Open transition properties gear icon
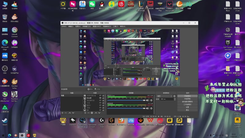The width and height of the screenshot is (245, 138). point(174,96)
